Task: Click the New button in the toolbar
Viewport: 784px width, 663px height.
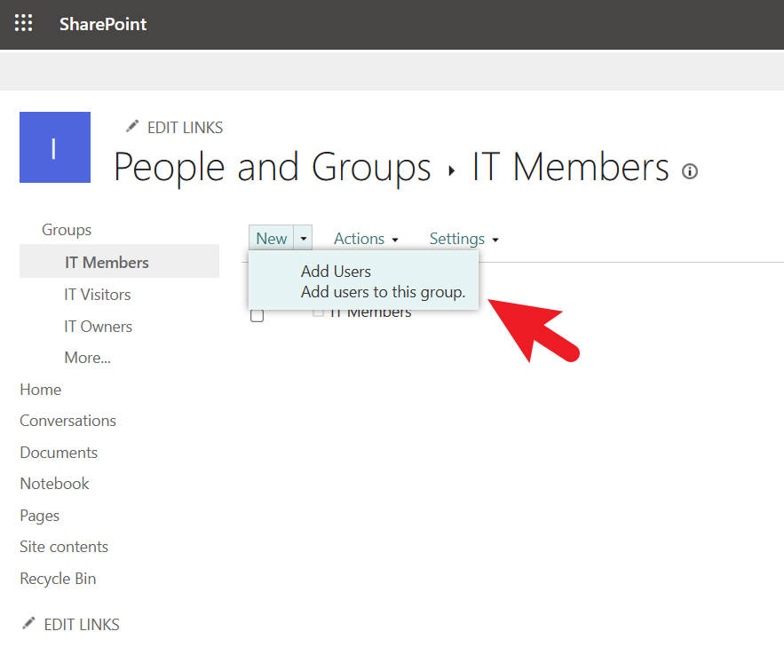Action: pyautogui.click(x=271, y=239)
